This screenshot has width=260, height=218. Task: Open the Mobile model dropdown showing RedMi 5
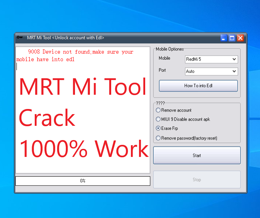[211, 59]
